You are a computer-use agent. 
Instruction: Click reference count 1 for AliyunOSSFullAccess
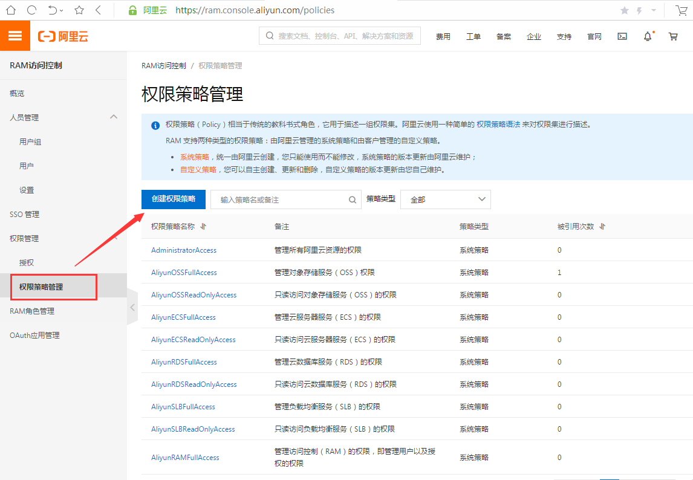(559, 273)
